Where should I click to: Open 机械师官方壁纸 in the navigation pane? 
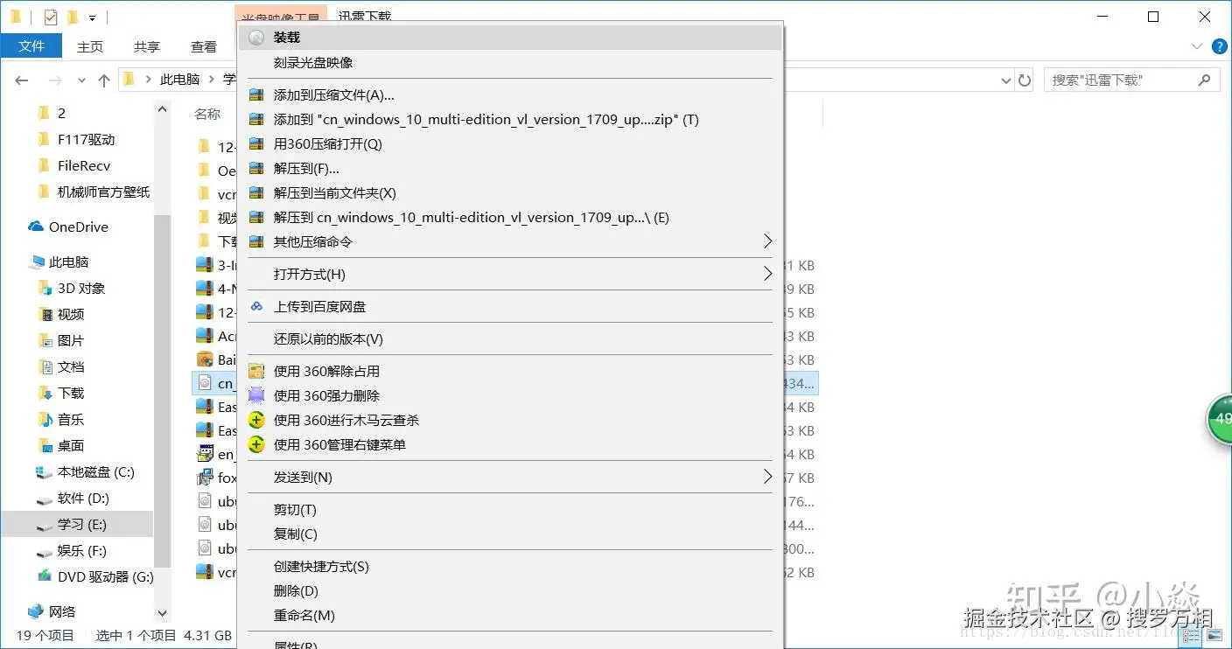point(103,192)
